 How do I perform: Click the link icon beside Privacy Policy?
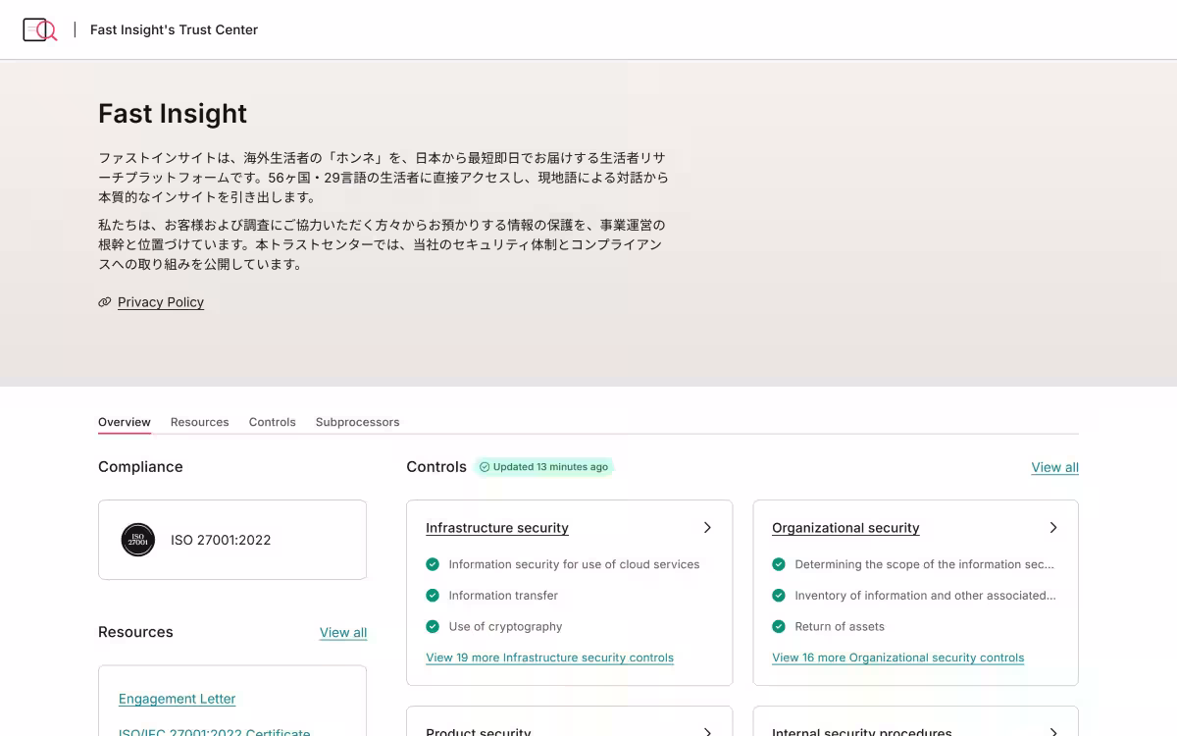(105, 302)
